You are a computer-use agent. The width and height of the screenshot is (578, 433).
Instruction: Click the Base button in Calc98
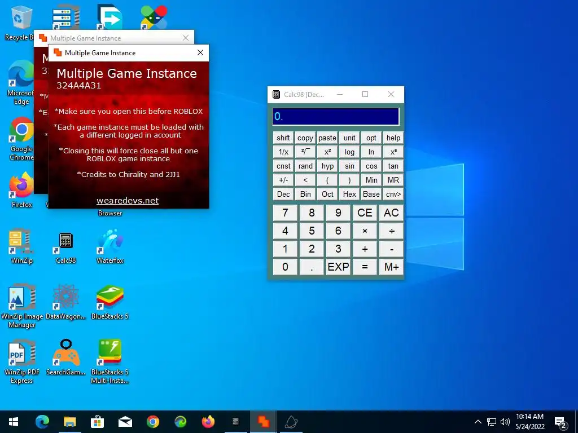click(x=371, y=194)
